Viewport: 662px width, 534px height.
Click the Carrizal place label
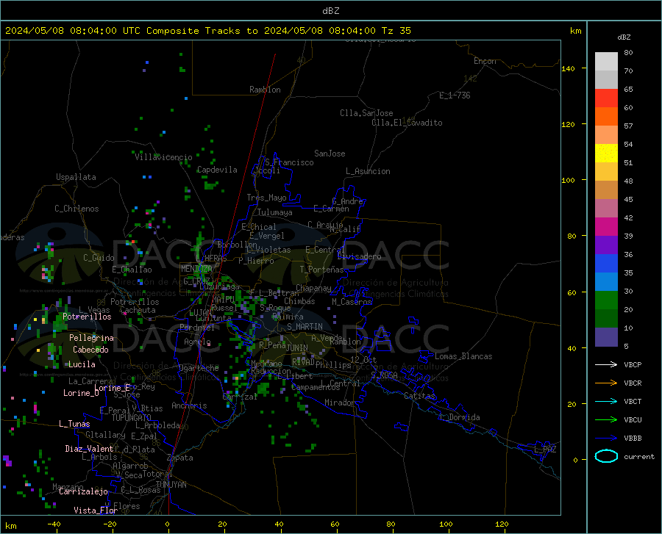click(240, 397)
